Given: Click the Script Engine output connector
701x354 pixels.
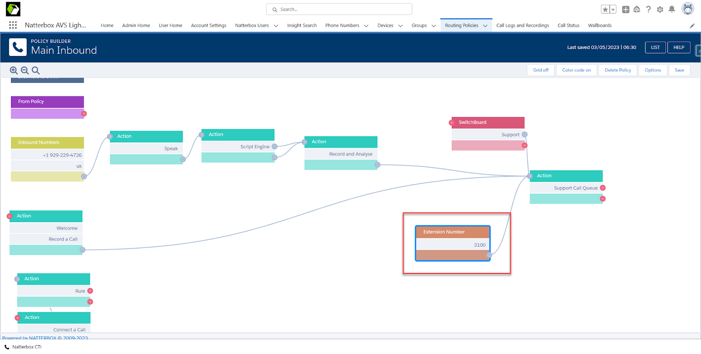Looking at the screenshot, I should 275,146.
